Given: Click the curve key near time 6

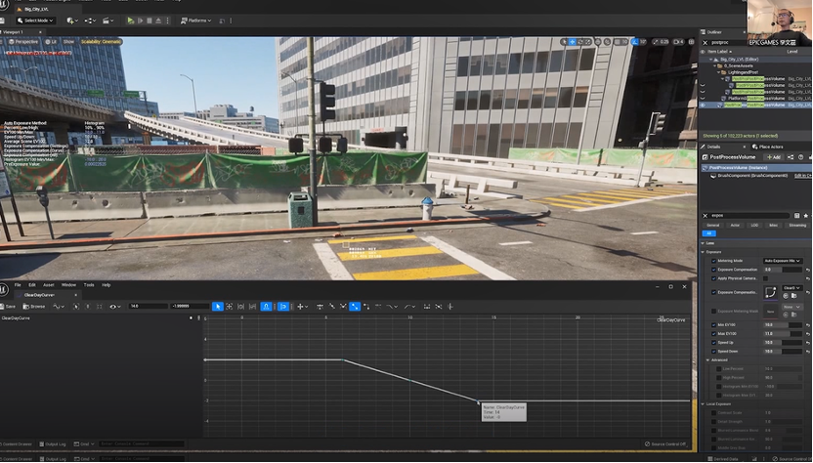Looking at the screenshot, I should point(343,359).
